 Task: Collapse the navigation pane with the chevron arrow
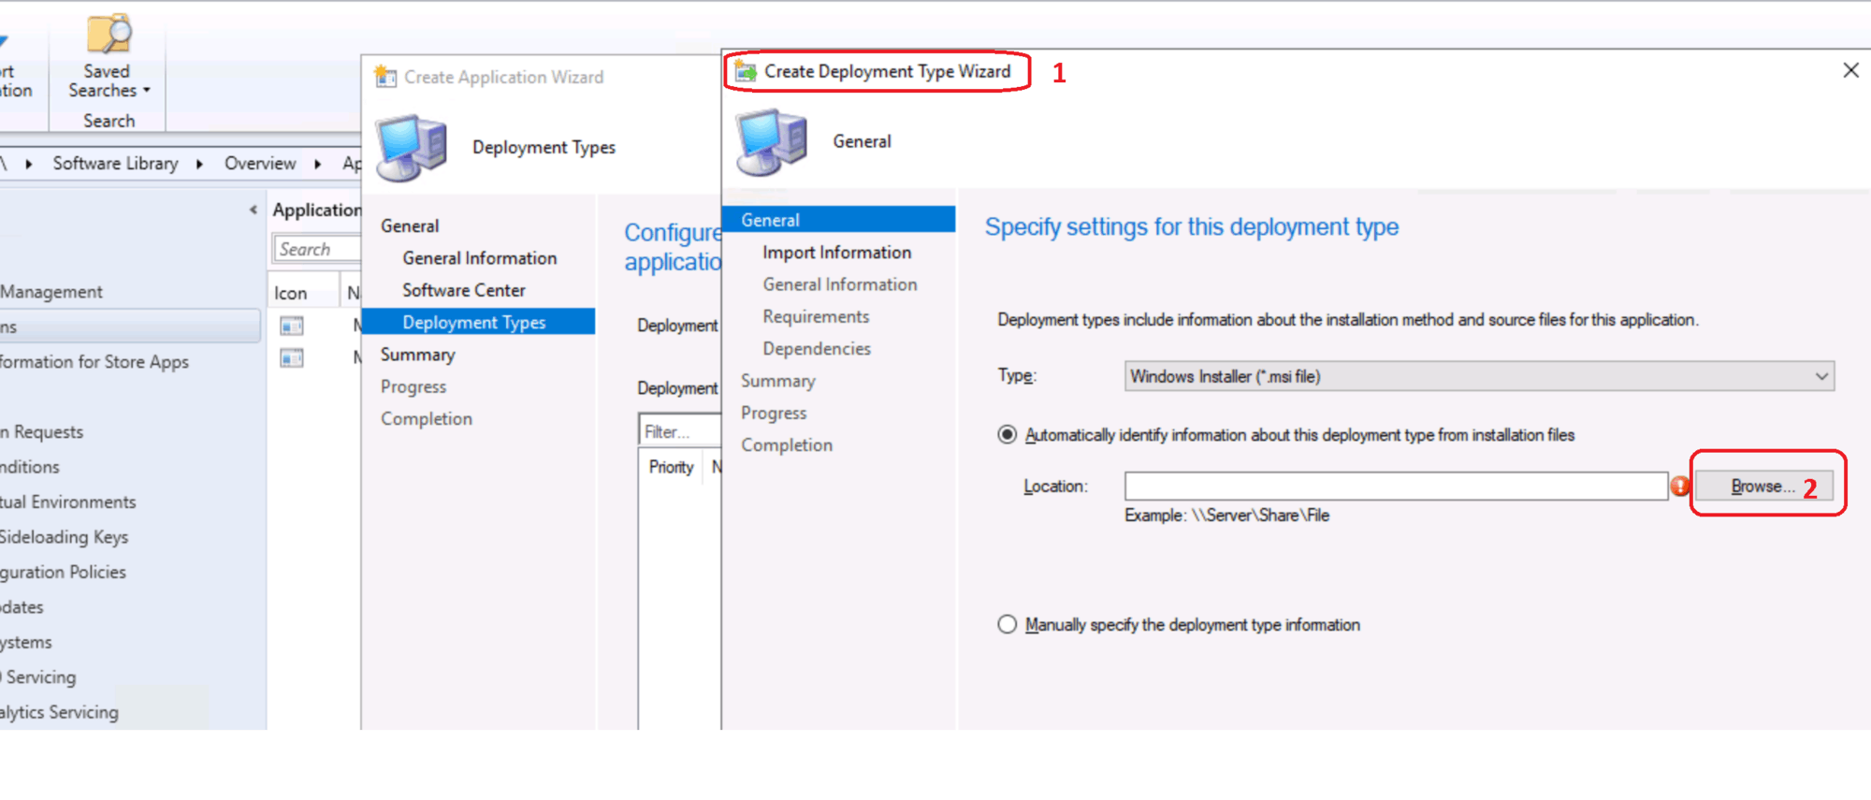click(x=253, y=210)
